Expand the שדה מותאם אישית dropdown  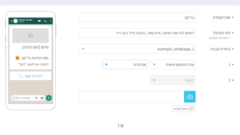click(x=173, y=65)
